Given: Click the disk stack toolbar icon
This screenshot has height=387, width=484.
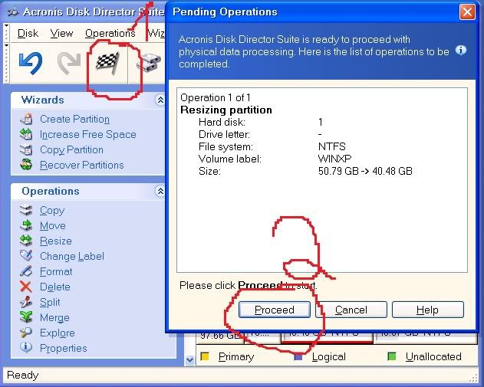Looking at the screenshot, I should (149, 63).
